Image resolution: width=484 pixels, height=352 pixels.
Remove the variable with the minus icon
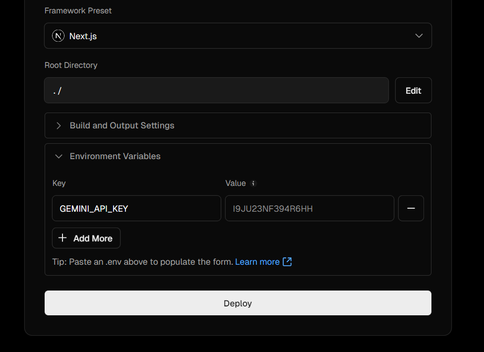[411, 208]
